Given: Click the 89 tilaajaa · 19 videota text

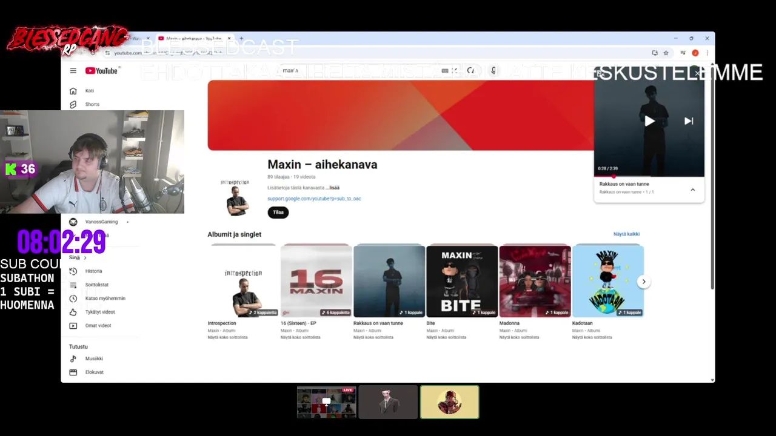Looking at the screenshot, I should 292,177.
